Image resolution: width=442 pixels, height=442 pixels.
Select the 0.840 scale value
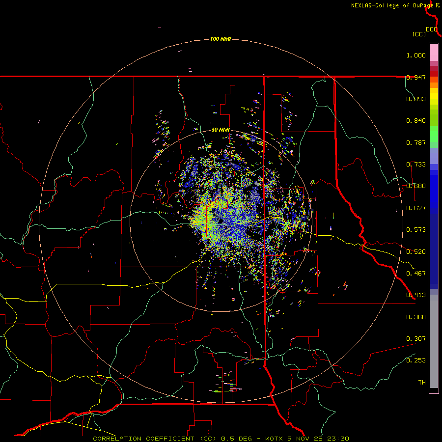[x=416, y=121]
